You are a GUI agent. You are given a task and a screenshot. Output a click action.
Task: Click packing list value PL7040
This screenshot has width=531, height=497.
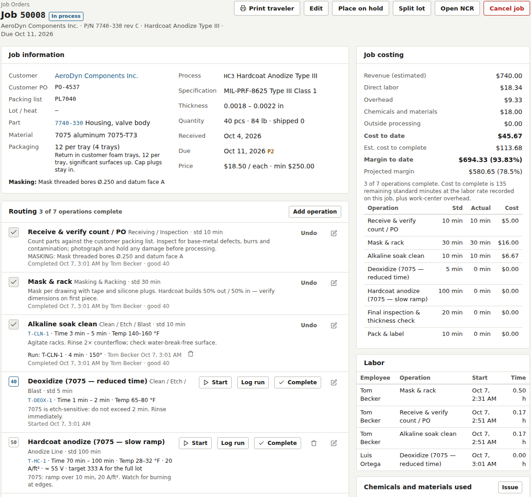point(65,99)
